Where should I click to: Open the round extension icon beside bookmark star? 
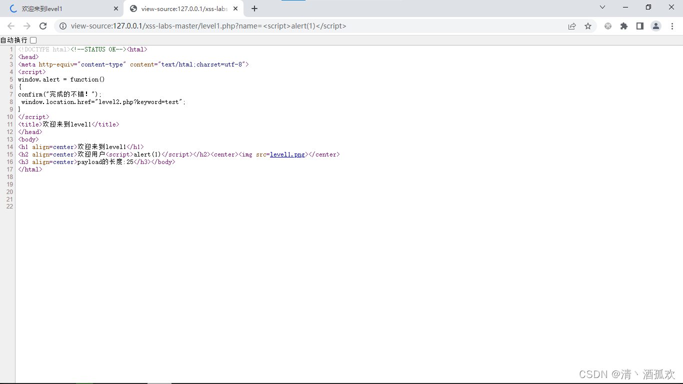pyautogui.click(x=608, y=26)
